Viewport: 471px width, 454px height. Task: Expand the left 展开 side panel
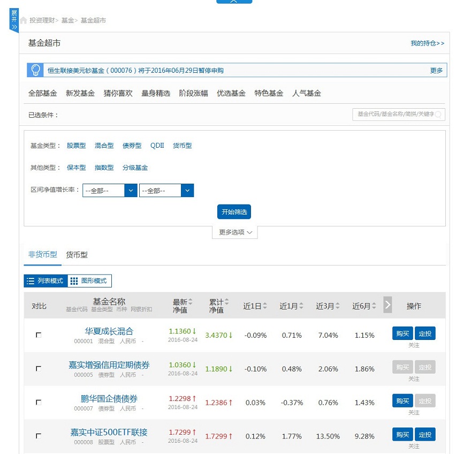[x=14, y=20]
